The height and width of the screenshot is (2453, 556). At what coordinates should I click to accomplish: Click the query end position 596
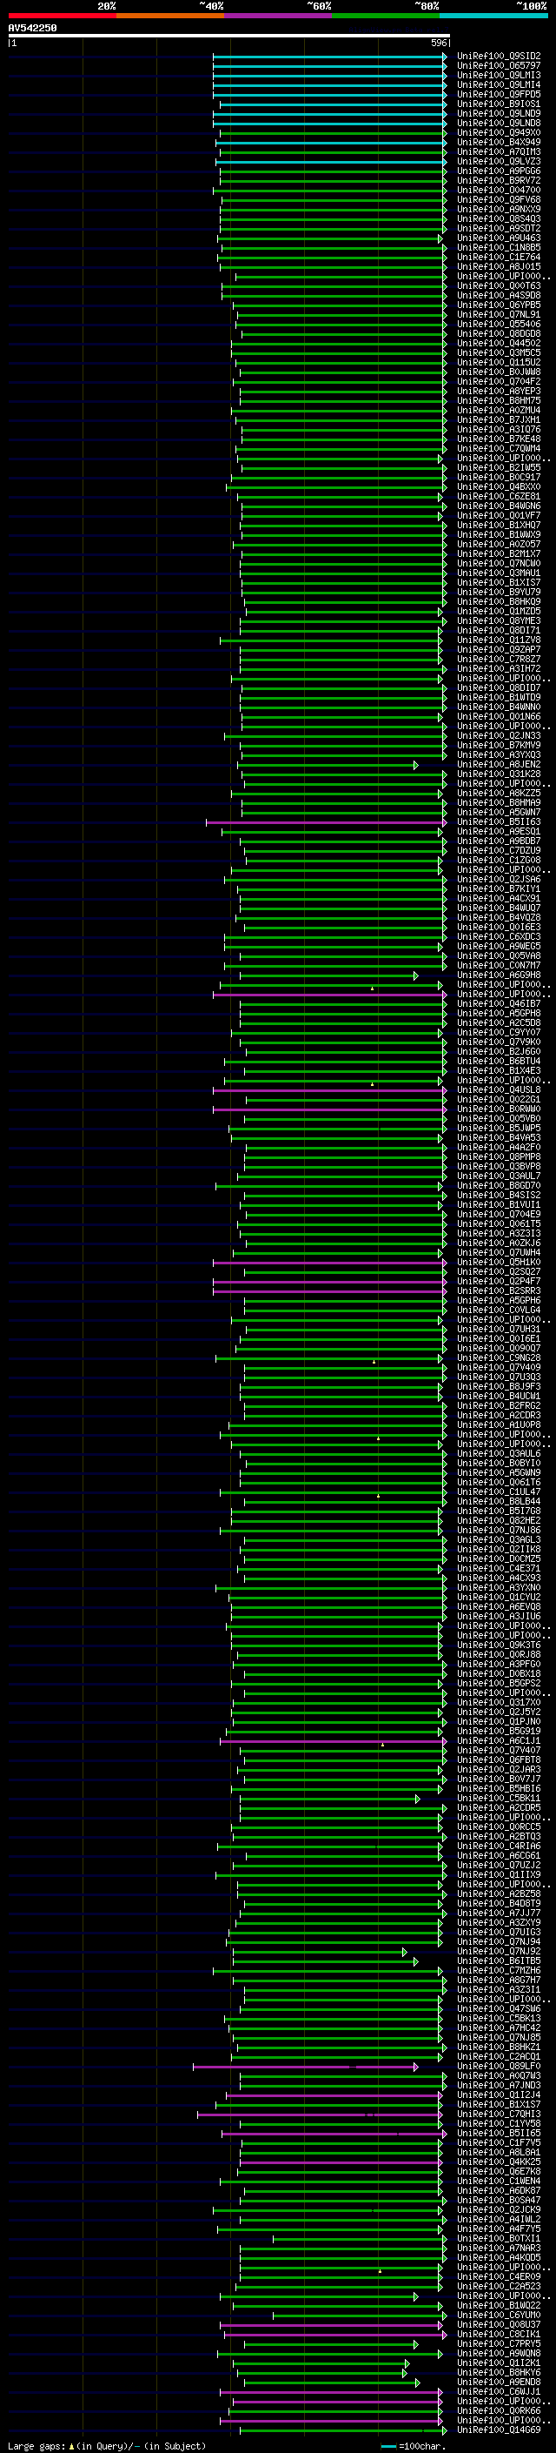[x=439, y=43]
